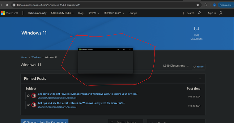Click the Microsoft logo
This screenshot has width=234, height=123.
tap(10, 13)
